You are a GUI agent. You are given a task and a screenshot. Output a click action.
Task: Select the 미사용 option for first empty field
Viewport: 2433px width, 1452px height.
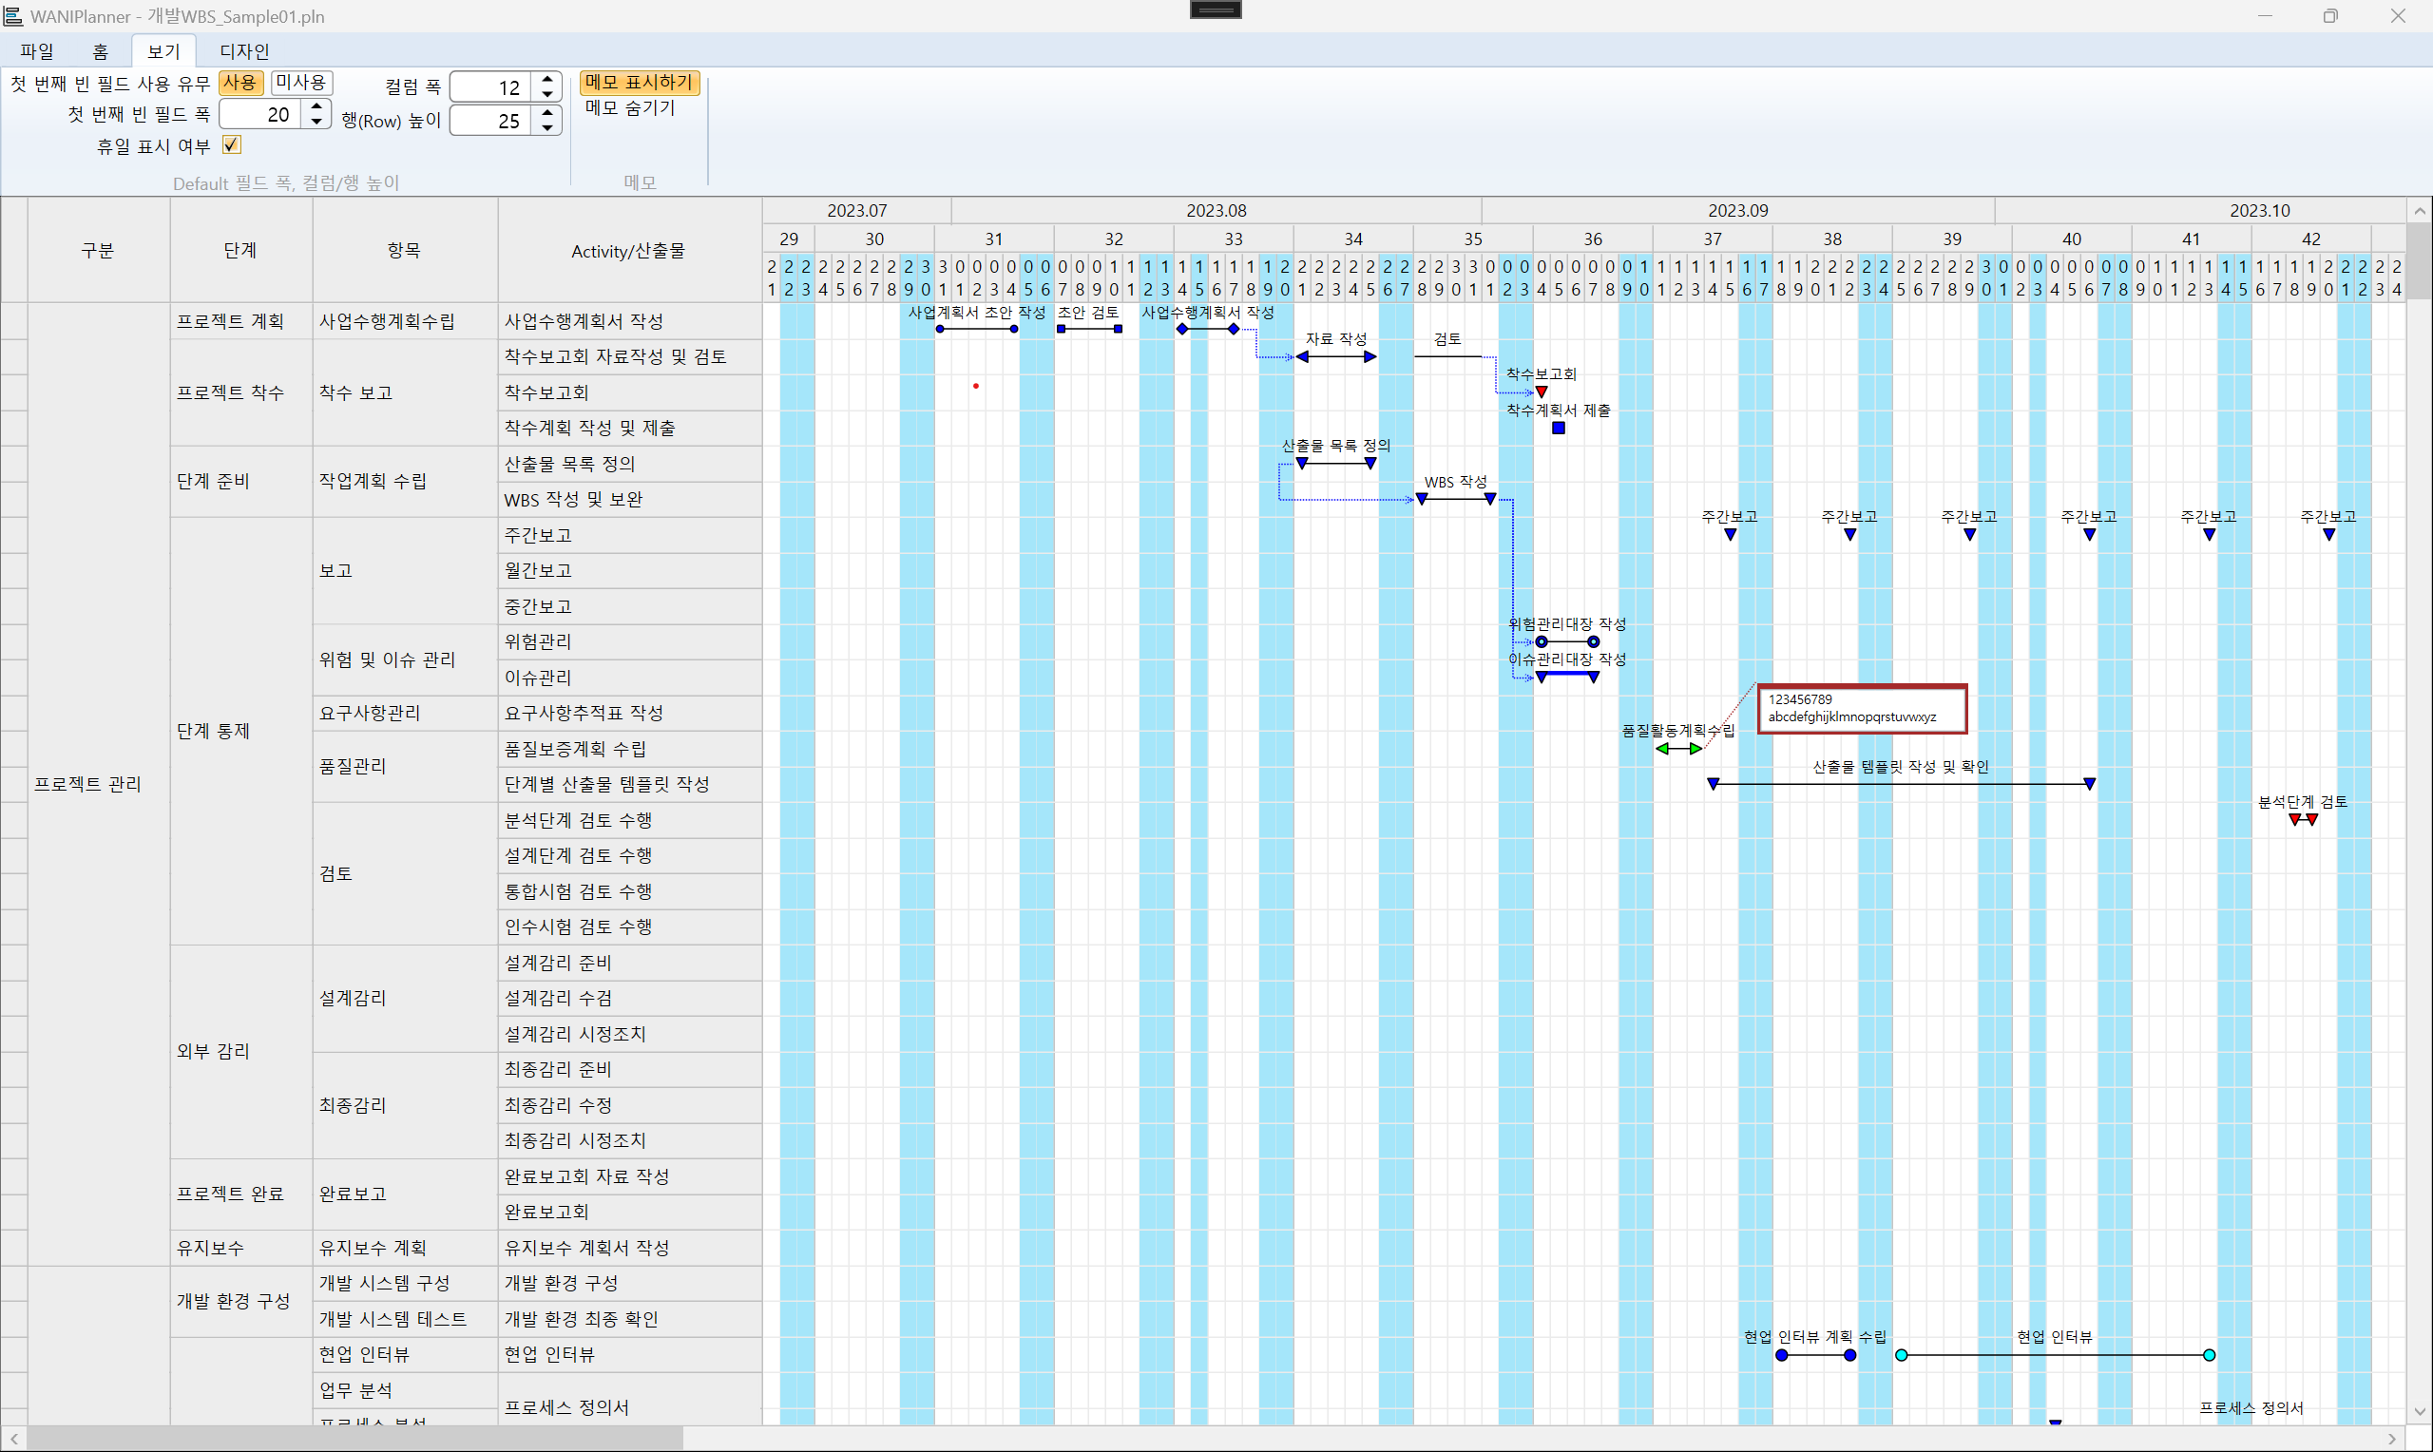(300, 82)
